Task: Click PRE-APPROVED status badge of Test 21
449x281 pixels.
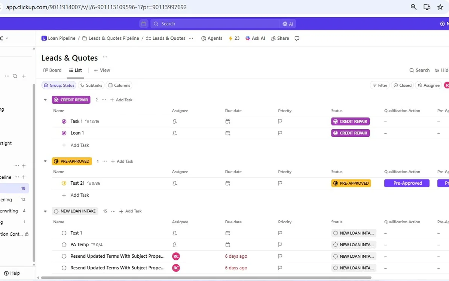Action: coord(351,183)
